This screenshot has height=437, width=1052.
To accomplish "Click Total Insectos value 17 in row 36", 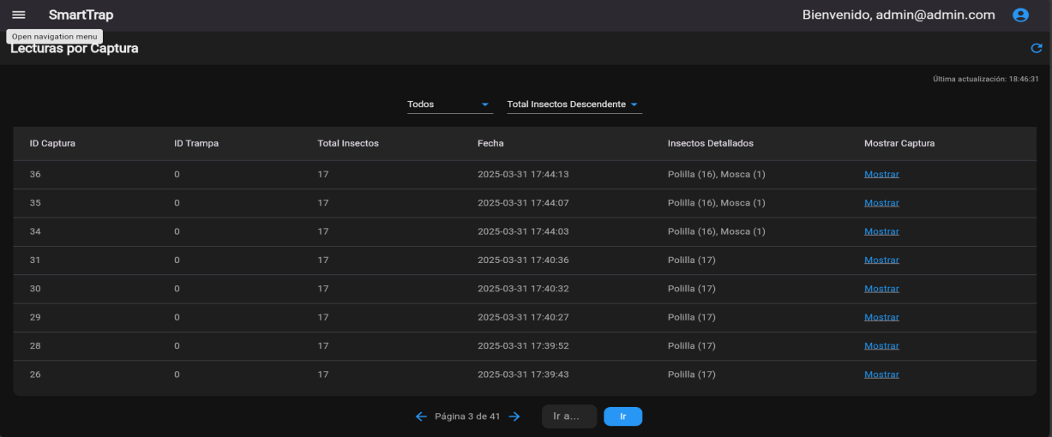I will [323, 174].
